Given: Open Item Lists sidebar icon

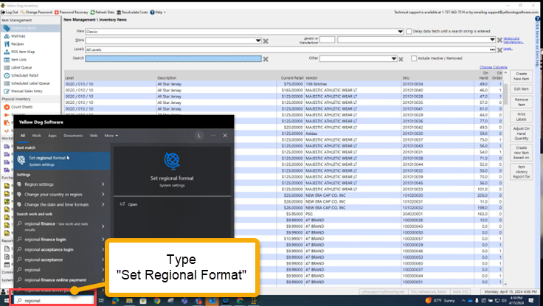Looking at the screenshot, I should click(7, 60).
